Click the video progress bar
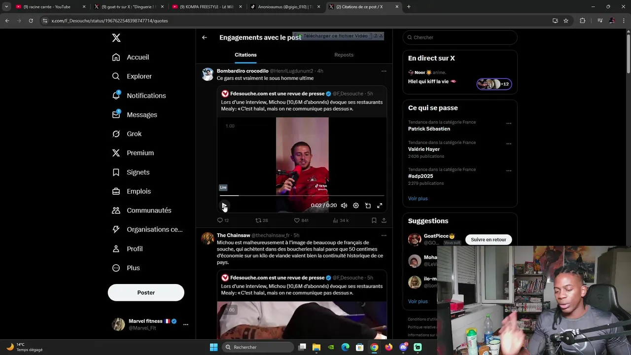The image size is (631, 355). pyautogui.click(x=302, y=196)
